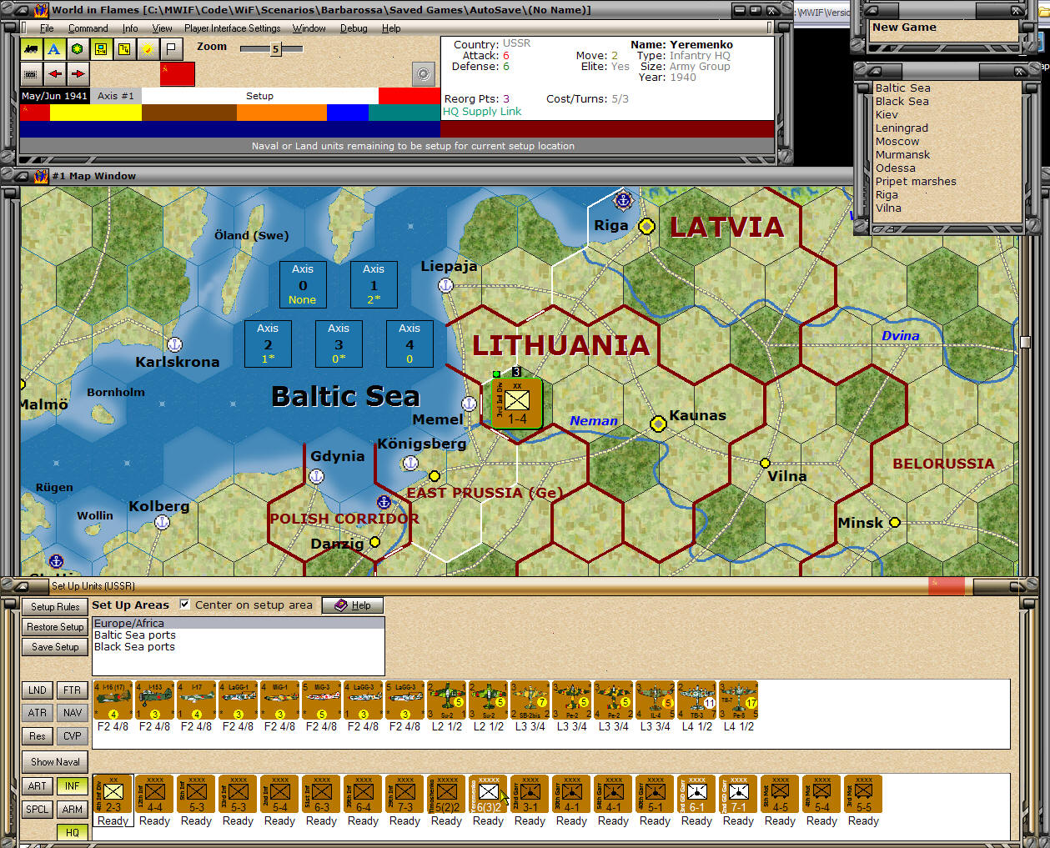The height and width of the screenshot is (848, 1050).
Task: Click the teal segment of the color bar
Action: coord(404,113)
